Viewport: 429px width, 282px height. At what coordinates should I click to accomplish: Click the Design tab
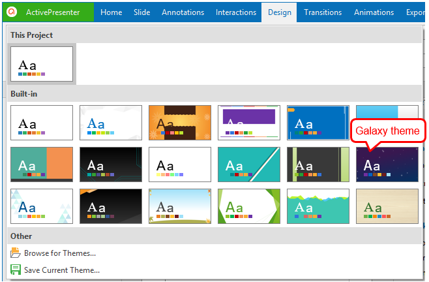279,12
